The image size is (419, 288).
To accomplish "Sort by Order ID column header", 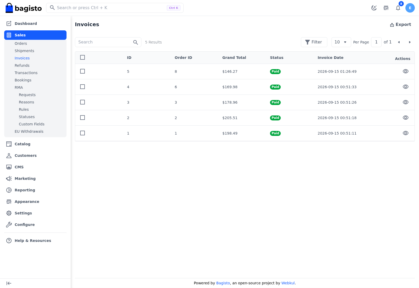I will [x=183, y=58].
